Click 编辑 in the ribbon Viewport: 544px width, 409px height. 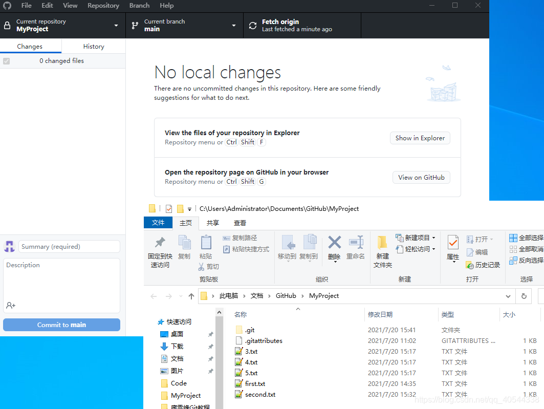477,252
